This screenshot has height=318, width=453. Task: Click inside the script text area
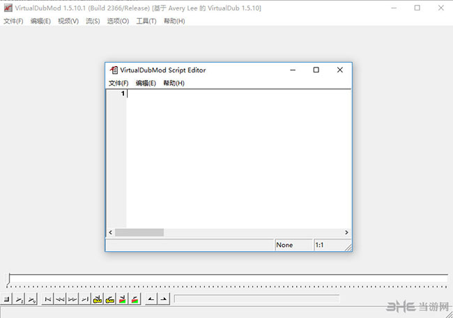238,159
